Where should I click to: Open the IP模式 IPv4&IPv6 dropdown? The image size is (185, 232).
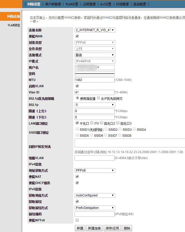click(95, 61)
